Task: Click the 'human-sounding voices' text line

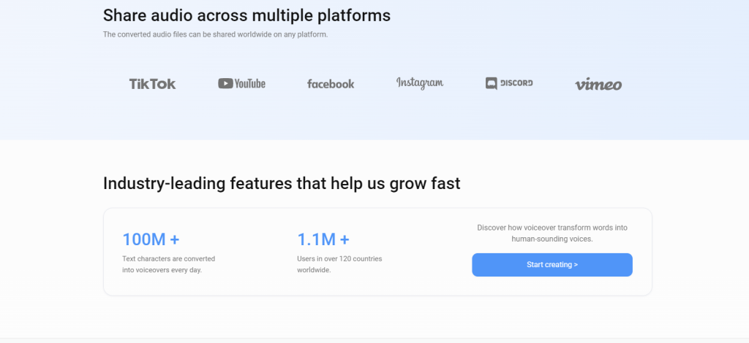Action: tap(552, 239)
